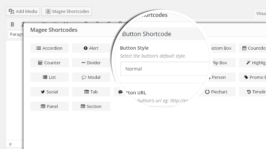This screenshot has height=149, width=266.
Task: Open Magee Shortcodes from editor toolbar
Action: (x=67, y=11)
